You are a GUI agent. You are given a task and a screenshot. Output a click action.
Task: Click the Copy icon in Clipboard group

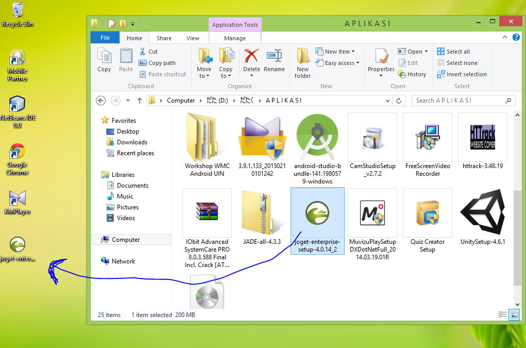pyautogui.click(x=104, y=60)
